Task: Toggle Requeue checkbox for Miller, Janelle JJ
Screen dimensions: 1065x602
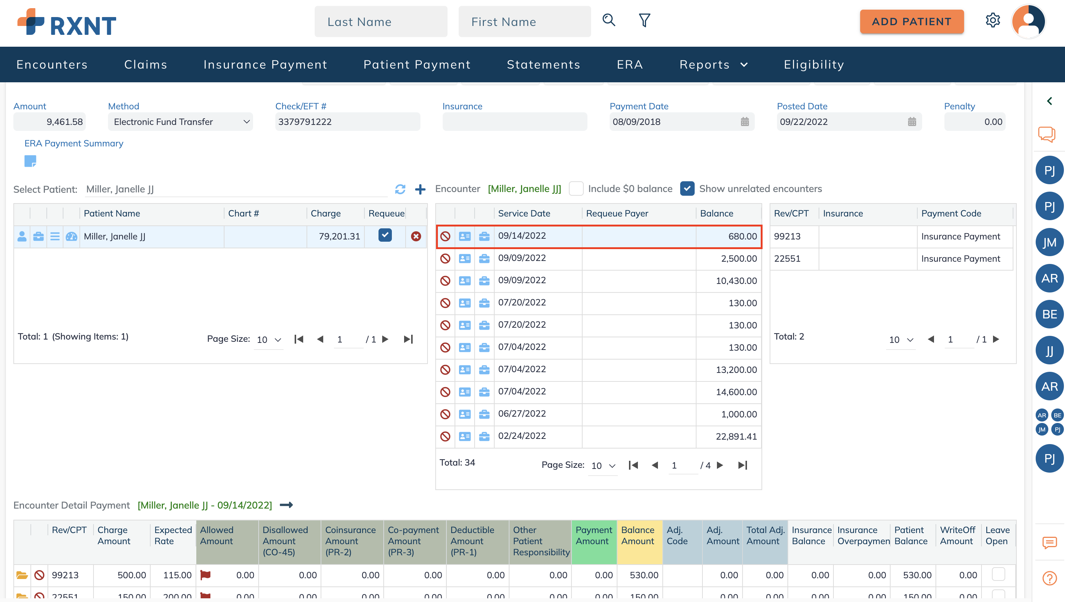Action: tap(385, 235)
